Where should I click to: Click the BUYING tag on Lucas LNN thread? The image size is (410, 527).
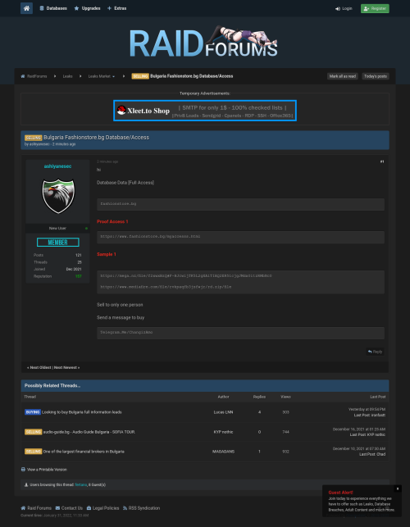coord(33,412)
